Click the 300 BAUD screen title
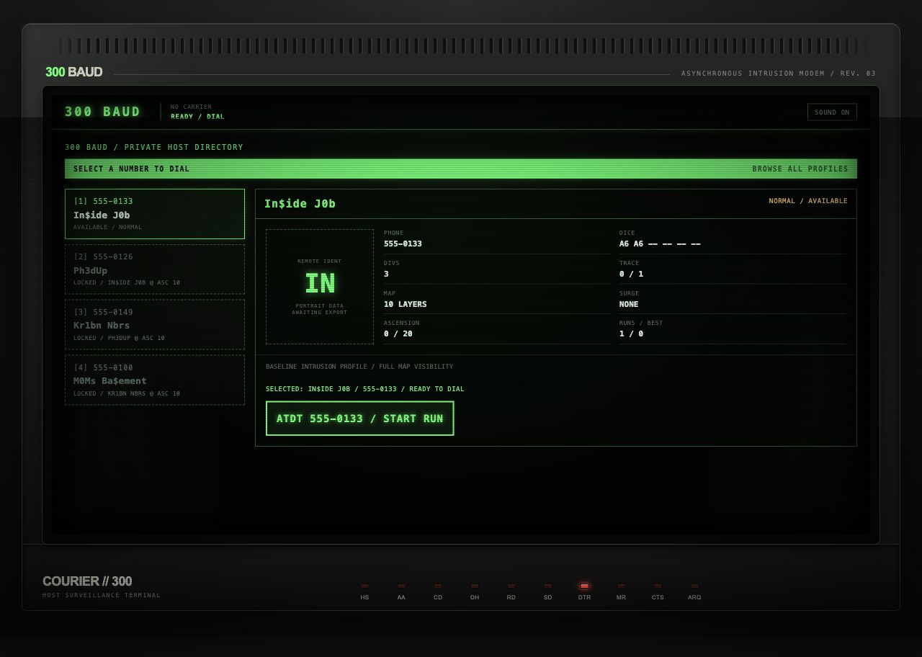Screen dimensions: 922x657 pos(103,112)
